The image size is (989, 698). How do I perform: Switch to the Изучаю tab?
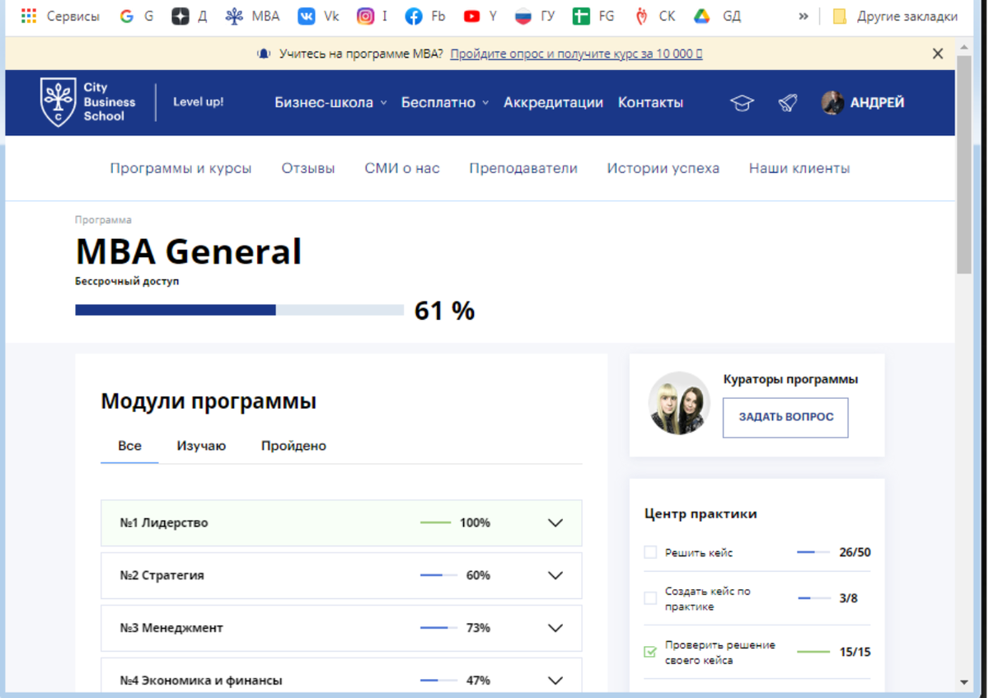coord(201,446)
